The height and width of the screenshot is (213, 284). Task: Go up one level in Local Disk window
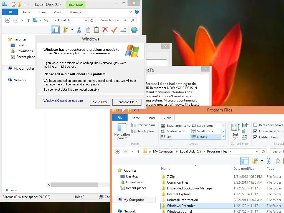coord(29,20)
